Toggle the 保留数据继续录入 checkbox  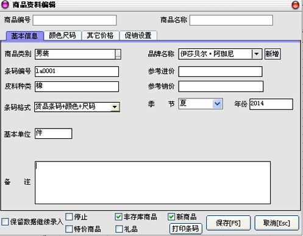[5, 221]
